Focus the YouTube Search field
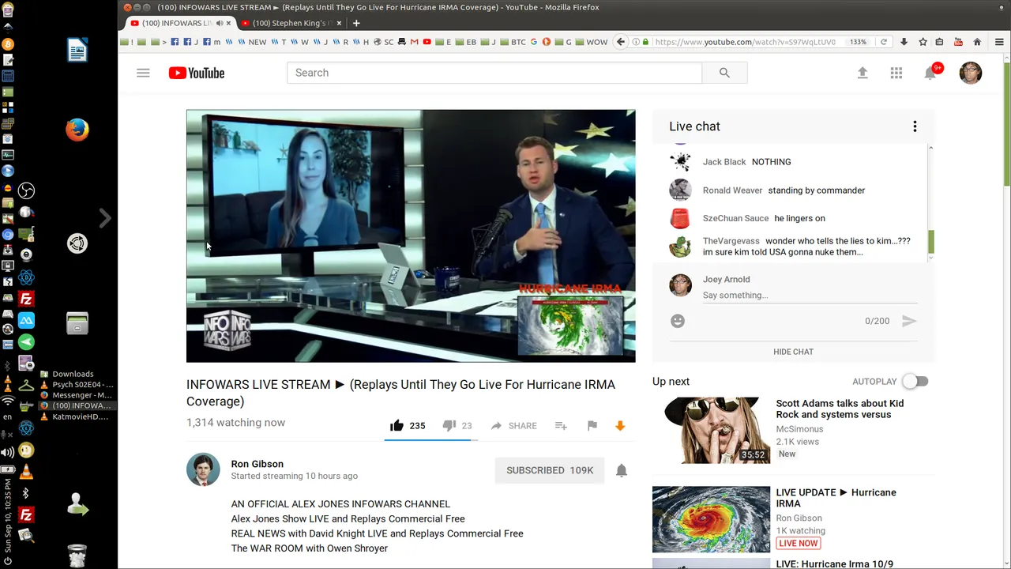Image resolution: width=1011 pixels, height=569 pixels. (494, 73)
